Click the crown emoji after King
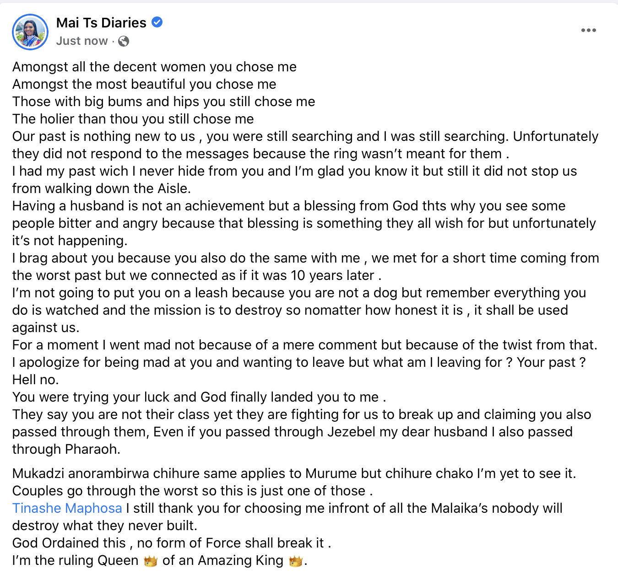The height and width of the screenshot is (580, 618). pyautogui.click(x=296, y=561)
